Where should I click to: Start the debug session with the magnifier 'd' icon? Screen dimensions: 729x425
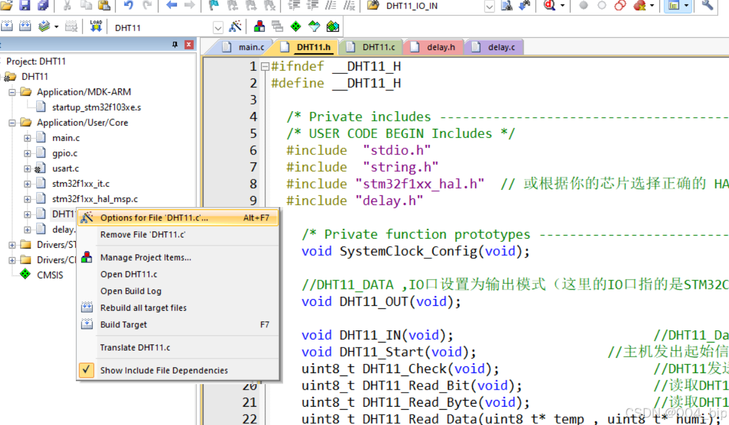pyautogui.click(x=550, y=5)
